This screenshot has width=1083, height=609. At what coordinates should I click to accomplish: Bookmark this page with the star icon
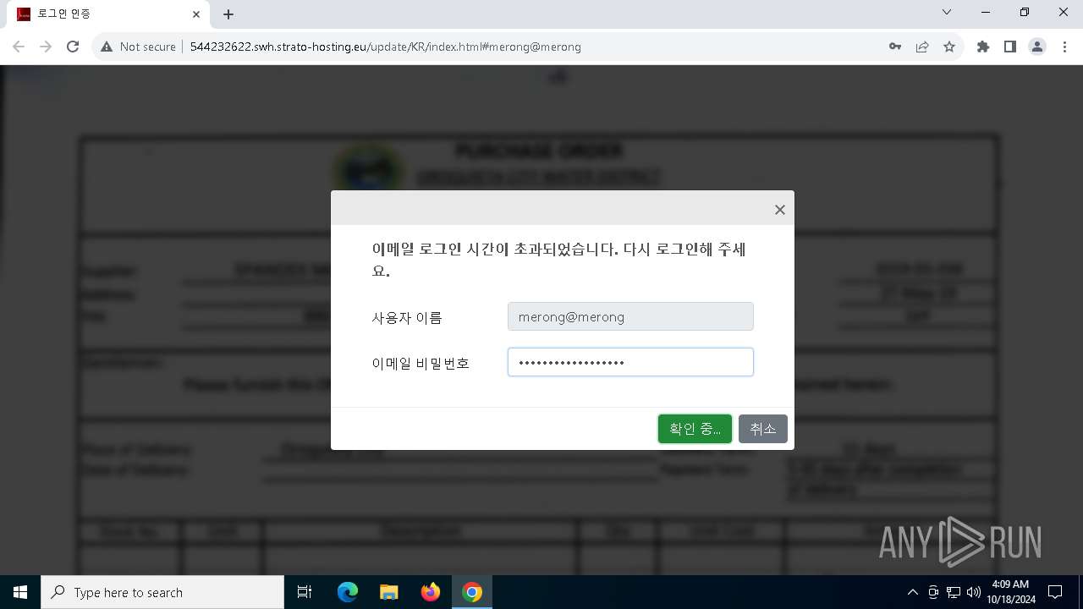[949, 47]
